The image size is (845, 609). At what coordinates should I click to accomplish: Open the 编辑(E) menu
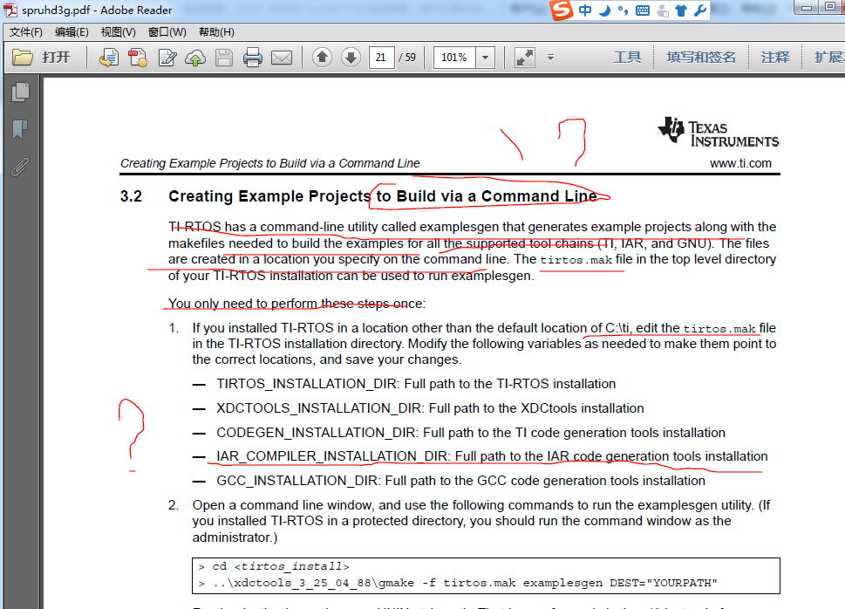pos(72,31)
